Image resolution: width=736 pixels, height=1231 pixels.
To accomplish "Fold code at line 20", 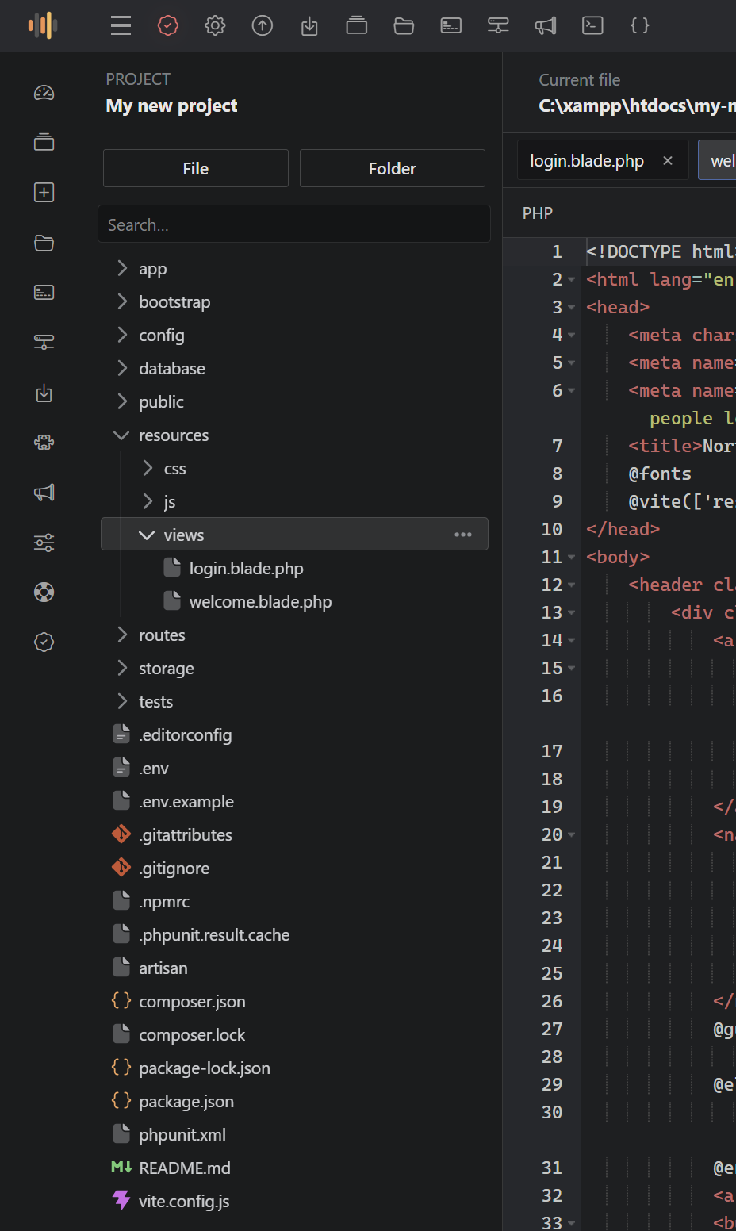I will (572, 835).
